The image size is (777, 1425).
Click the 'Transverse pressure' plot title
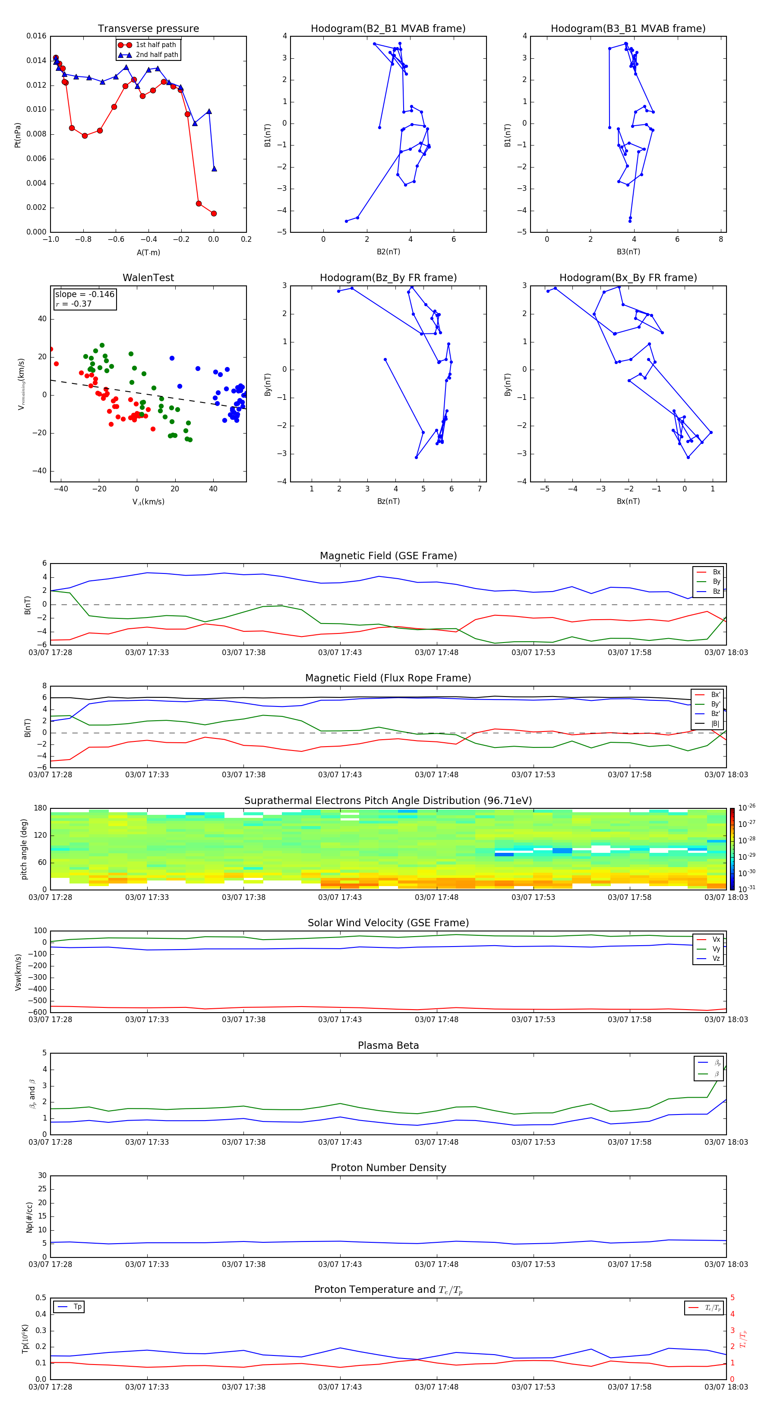point(148,29)
